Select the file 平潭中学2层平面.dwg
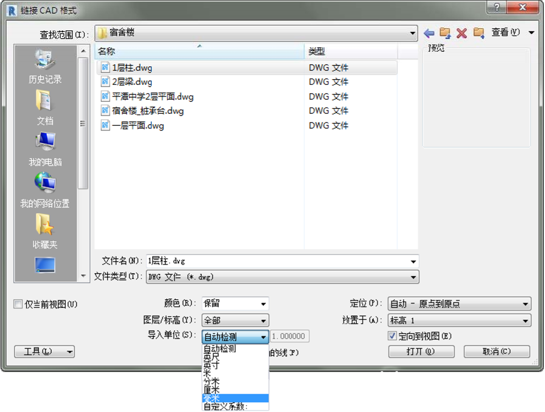The image size is (545, 412). coord(247,96)
